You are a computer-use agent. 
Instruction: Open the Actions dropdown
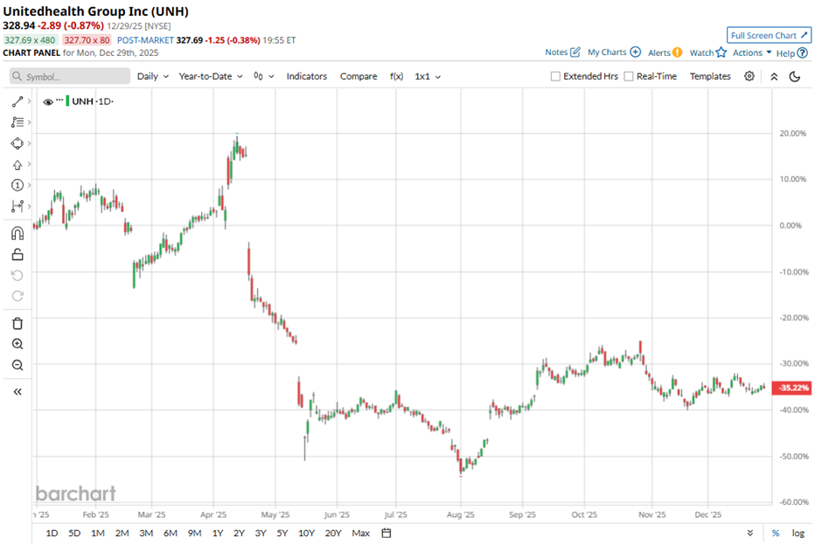(752, 52)
